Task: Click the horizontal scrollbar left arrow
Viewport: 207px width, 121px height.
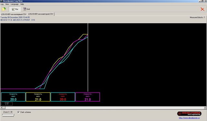Action: 1,108
